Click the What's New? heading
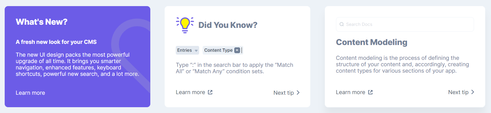The width and height of the screenshot is (491, 113). 42,22
